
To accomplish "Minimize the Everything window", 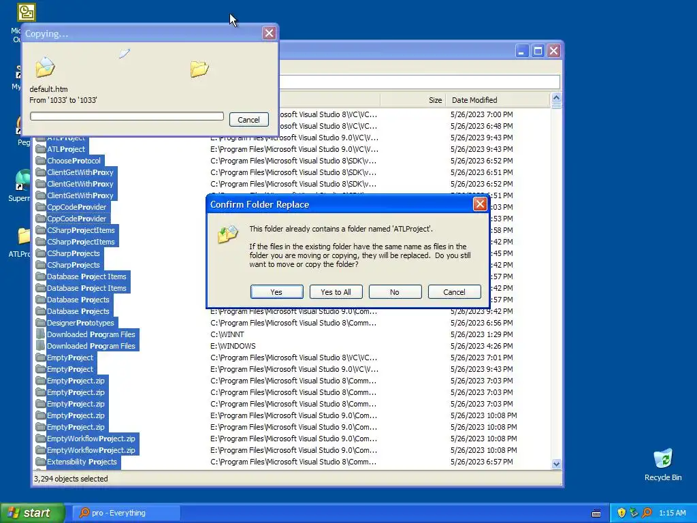I will (521, 51).
